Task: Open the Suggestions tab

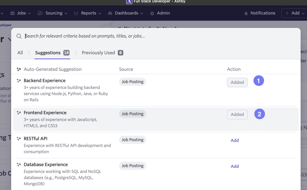Action: tap(52, 53)
